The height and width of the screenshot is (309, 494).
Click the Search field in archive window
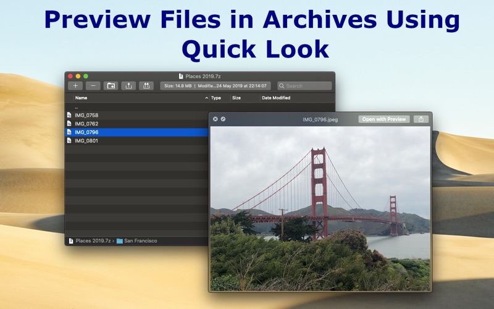[304, 86]
